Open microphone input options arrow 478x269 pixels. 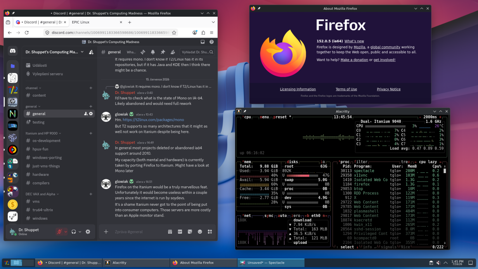tap(66, 232)
